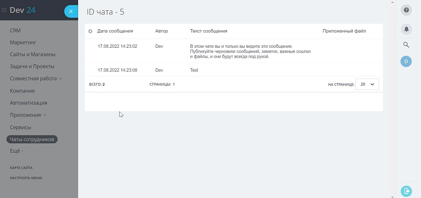Open the rows per page dropdown
This screenshot has height=198, width=421.
tap(367, 84)
